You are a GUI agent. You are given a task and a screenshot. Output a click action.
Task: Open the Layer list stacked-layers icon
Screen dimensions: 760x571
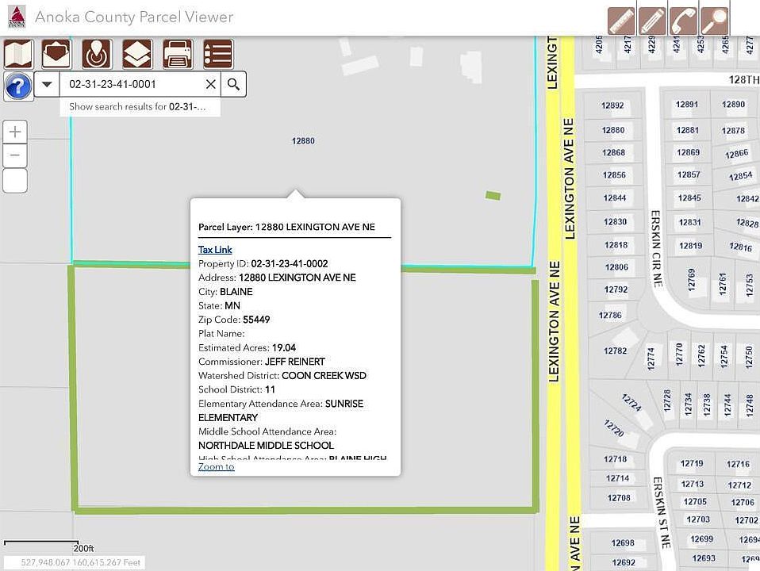(137, 54)
